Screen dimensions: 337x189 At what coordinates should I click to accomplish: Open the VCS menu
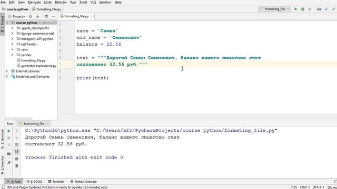pos(93,2)
